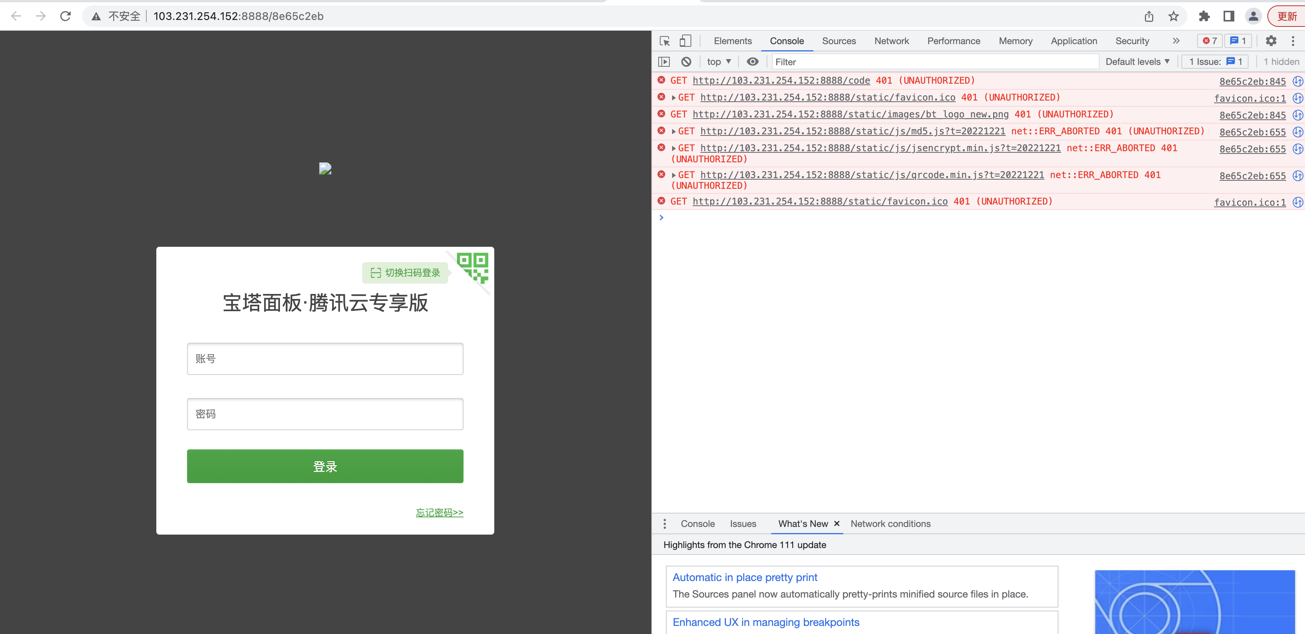Click the 1 Issue indicator button
Viewport: 1305px width, 634px height.
coord(1215,62)
